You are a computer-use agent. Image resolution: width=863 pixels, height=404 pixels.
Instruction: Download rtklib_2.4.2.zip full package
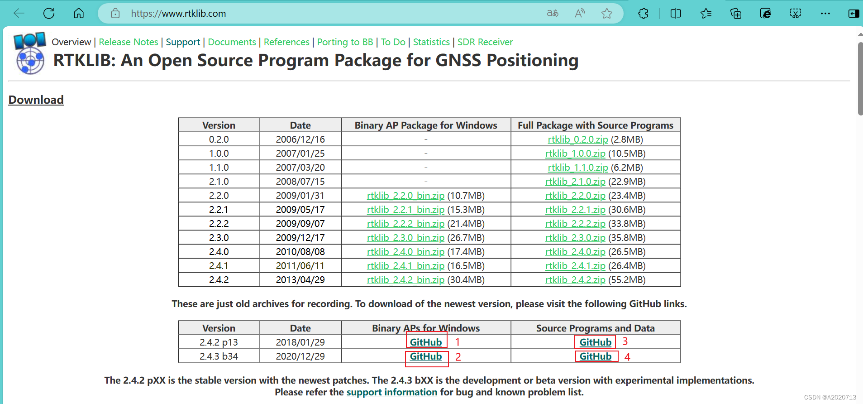coord(575,280)
